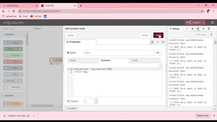Screen dimensions: 217x122
Task: Open the Aplicaciones bookmark
Action: point(9,16)
